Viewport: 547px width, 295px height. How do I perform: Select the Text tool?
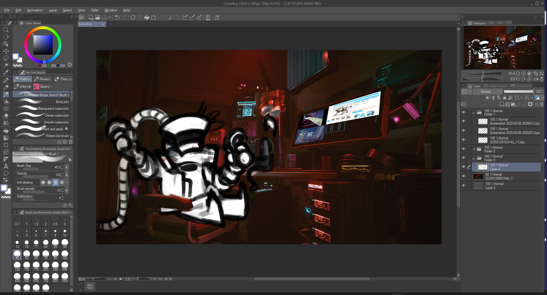tap(6, 166)
